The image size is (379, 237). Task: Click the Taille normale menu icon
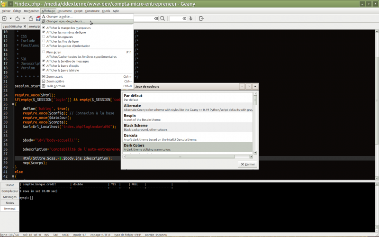[44, 86]
